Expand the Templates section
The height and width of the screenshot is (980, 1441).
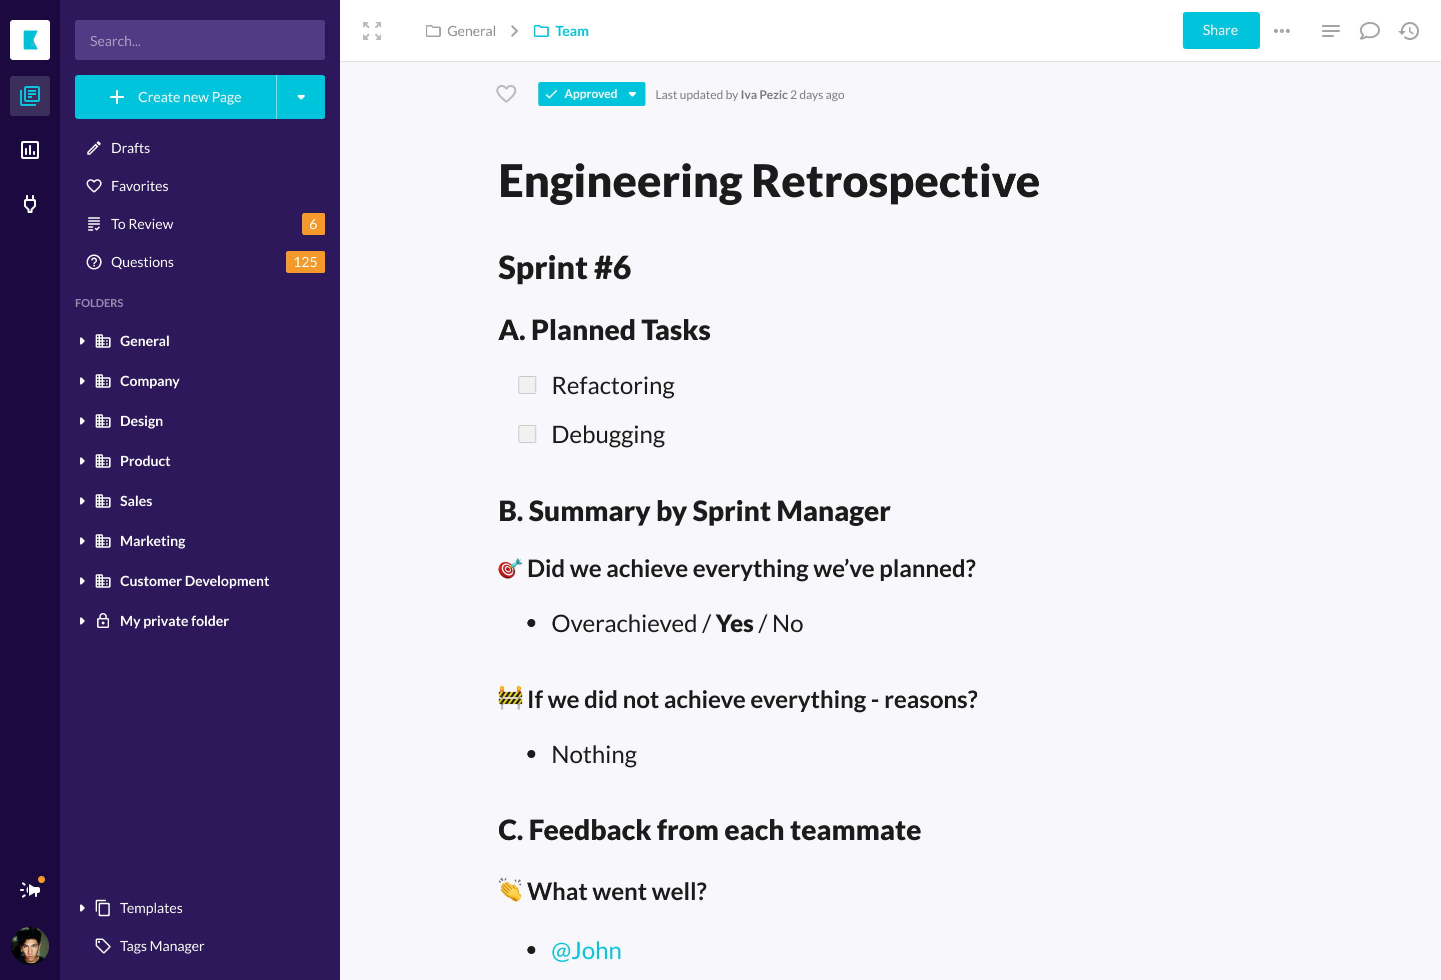[82, 908]
